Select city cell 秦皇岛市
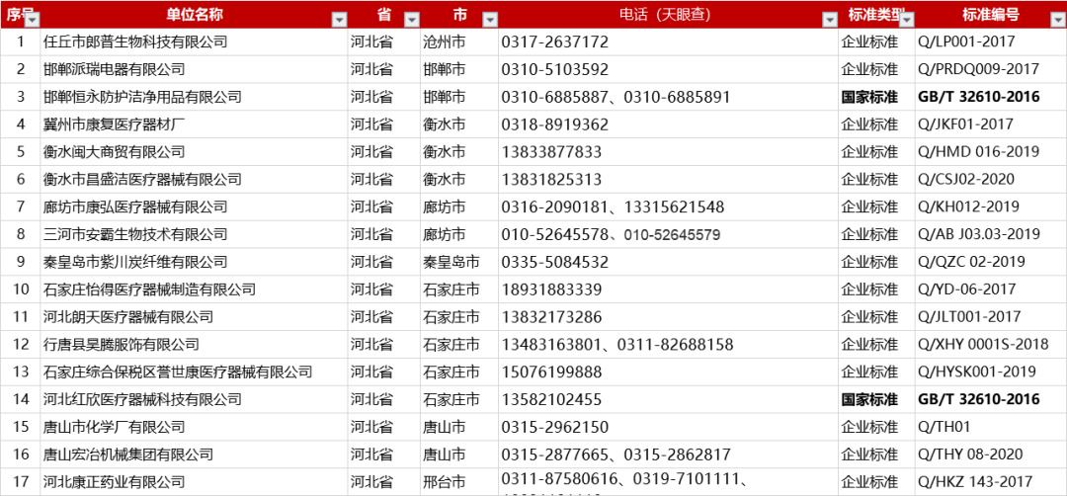The height and width of the screenshot is (496, 1067). pos(459,262)
